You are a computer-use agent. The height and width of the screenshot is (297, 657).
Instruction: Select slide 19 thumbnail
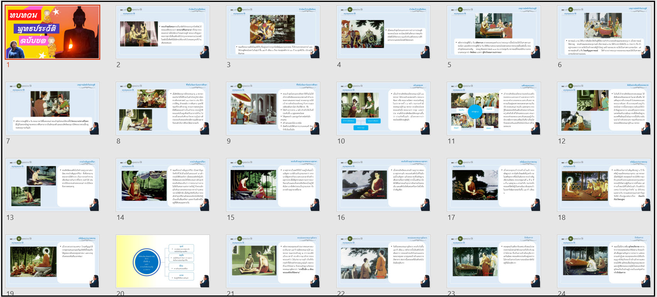(x=53, y=261)
